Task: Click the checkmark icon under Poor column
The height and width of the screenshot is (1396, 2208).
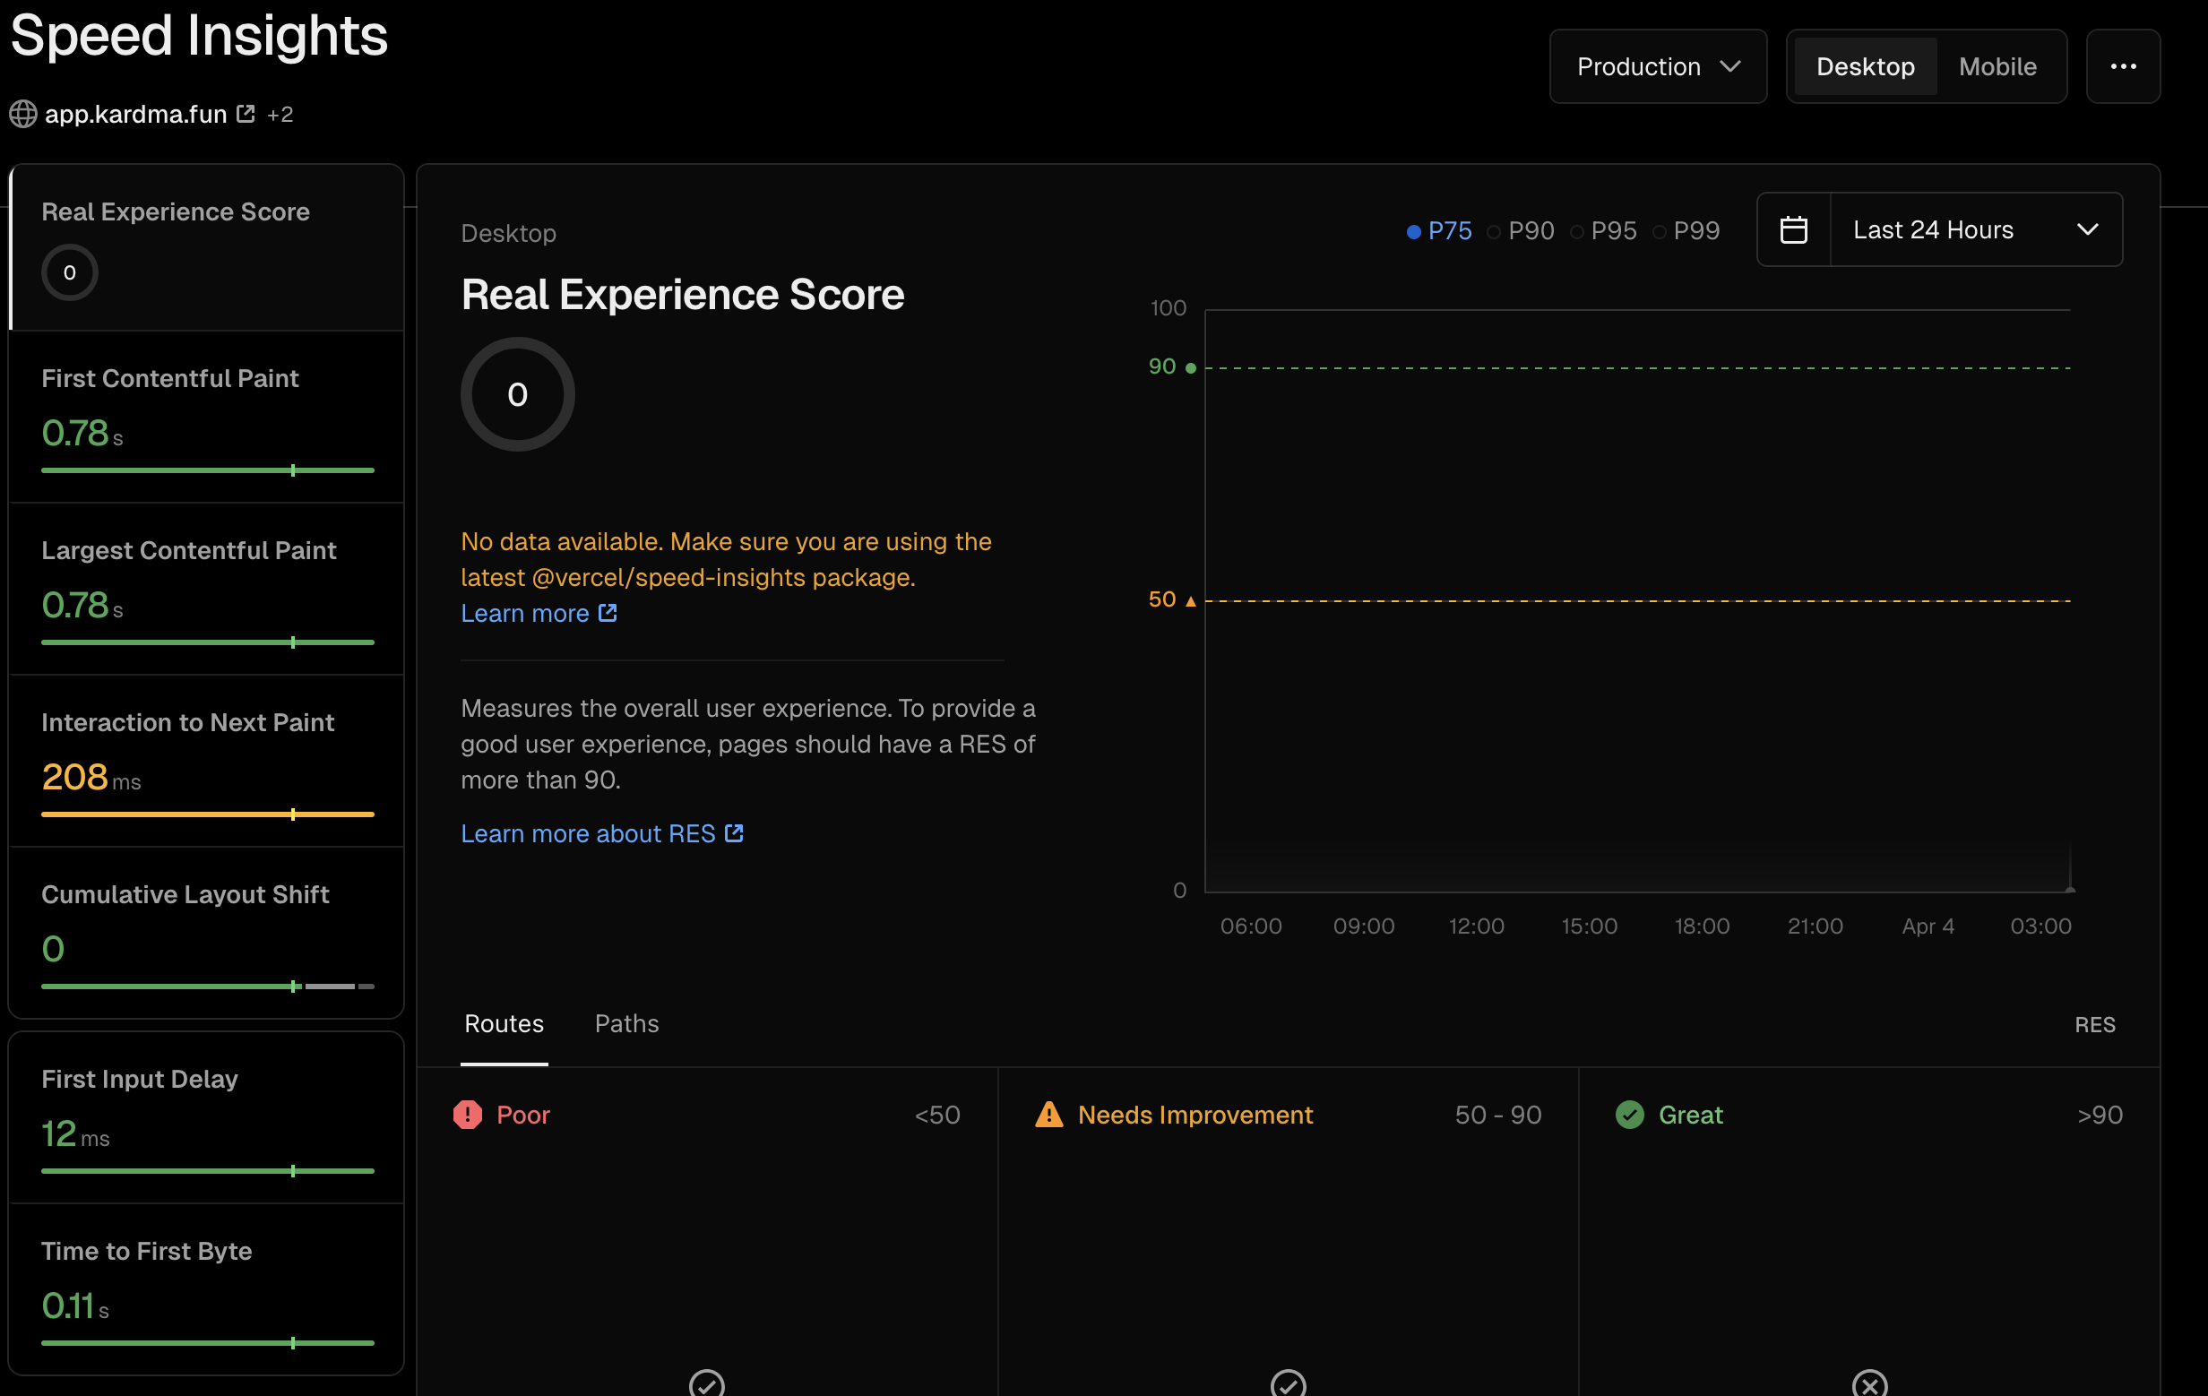Action: coord(706,1384)
